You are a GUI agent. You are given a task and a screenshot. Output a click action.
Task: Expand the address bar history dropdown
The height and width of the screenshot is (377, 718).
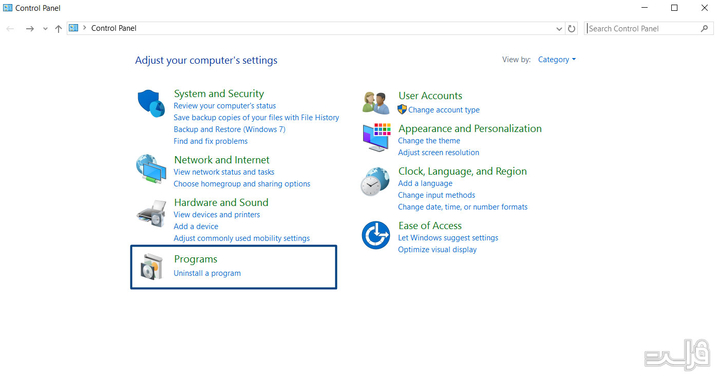coord(559,29)
